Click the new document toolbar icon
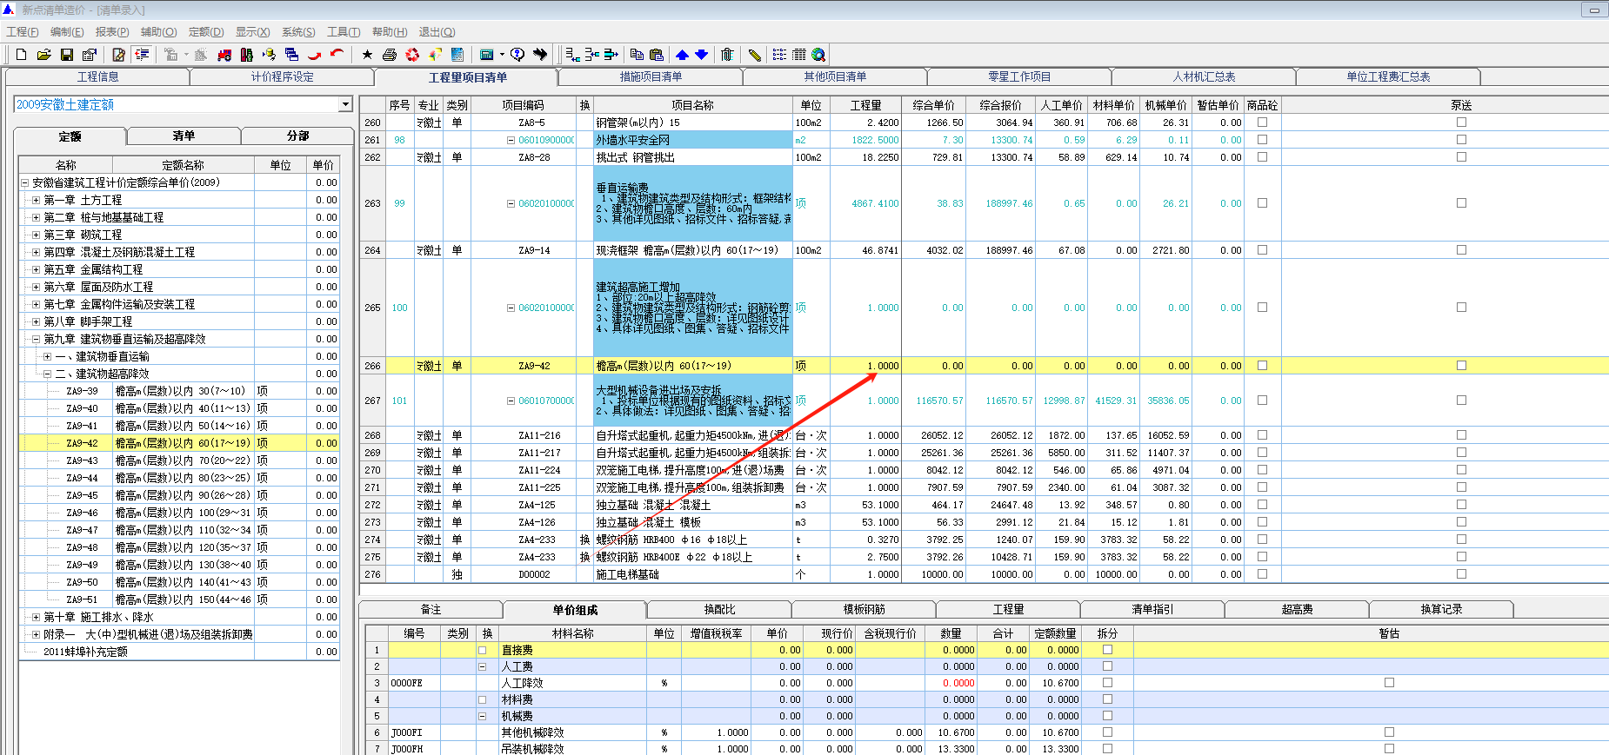This screenshot has width=1609, height=755. coord(22,55)
